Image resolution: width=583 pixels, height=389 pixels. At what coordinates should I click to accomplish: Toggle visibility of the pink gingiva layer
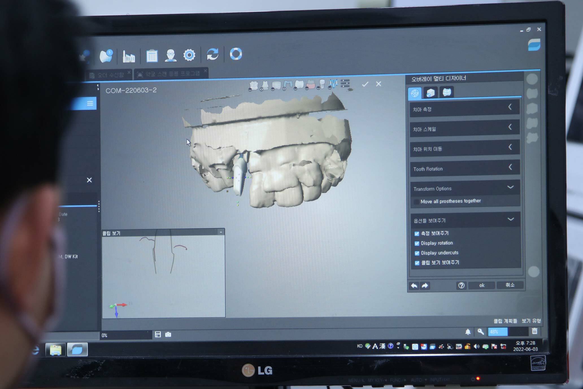pos(310,84)
